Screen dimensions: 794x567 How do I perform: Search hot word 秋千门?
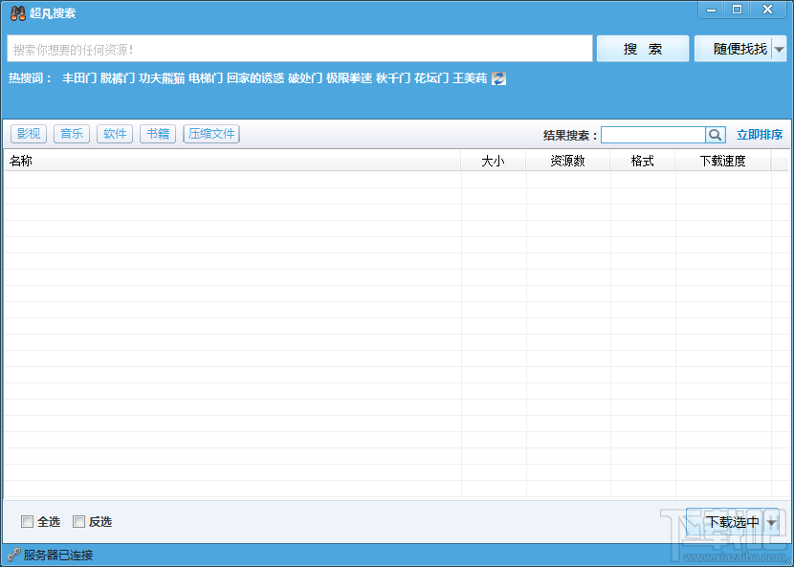pos(393,78)
